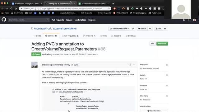The width and height of the screenshot is (199, 112).
Task: Close the Kubernetes Storage-SIG Plan tab
Action: coord(108,4)
